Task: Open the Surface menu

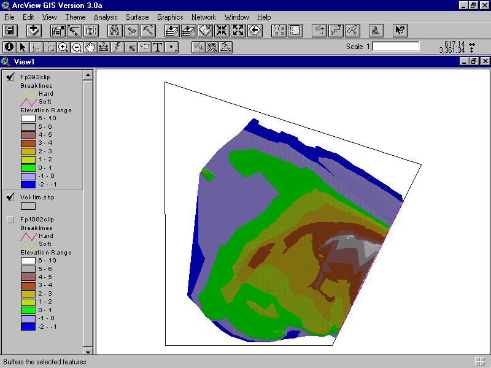Action: tap(137, 17)
